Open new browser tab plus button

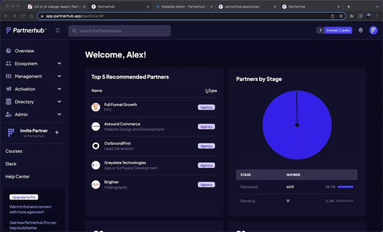[x=349, y=7]
